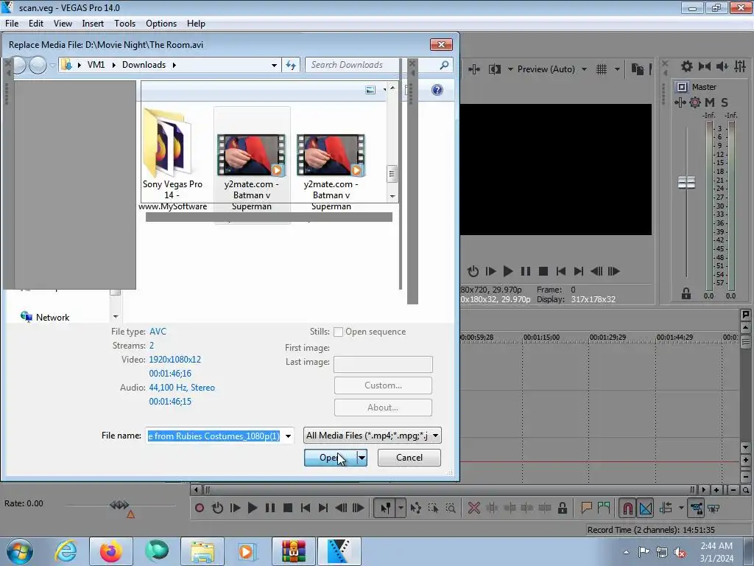Select the Selection Edit tool
Image resolution: width=754 pixels, height=566 pixels.
[x=433, y=508]
